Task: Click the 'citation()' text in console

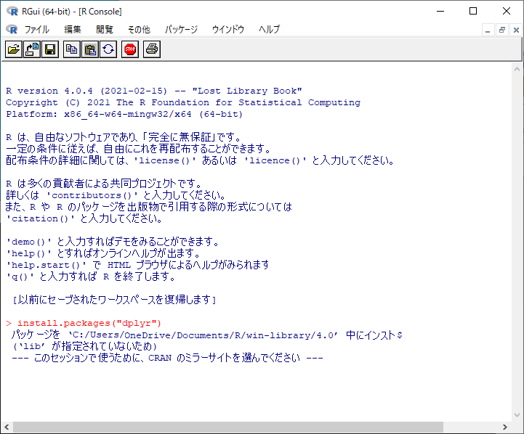Action: [40, 218]
